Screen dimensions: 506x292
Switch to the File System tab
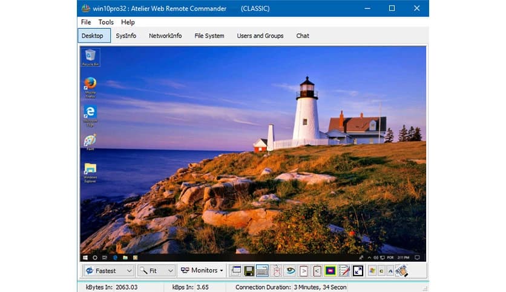click(x=209, y=36)
